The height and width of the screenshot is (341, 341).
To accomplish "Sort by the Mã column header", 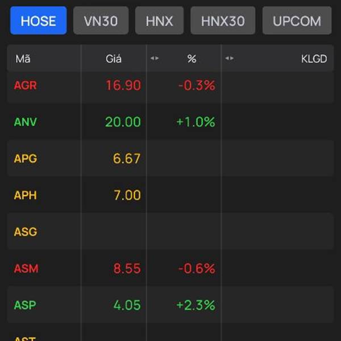I will coord(23,59).
